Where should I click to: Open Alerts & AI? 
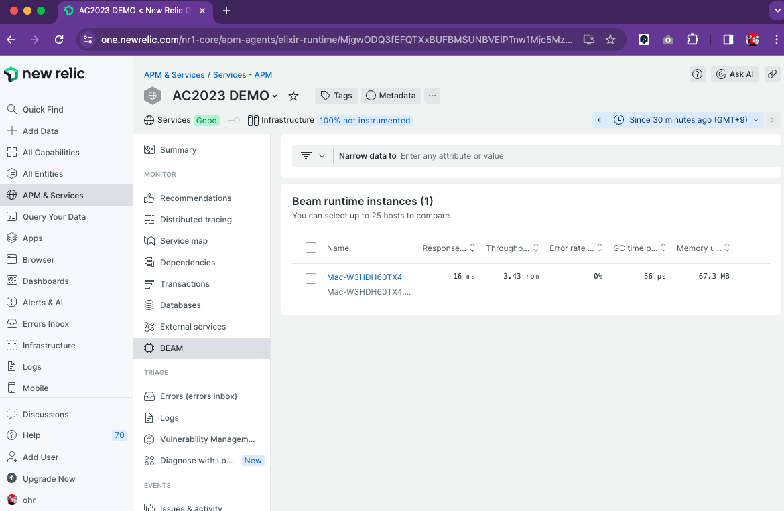click(34, 302)
